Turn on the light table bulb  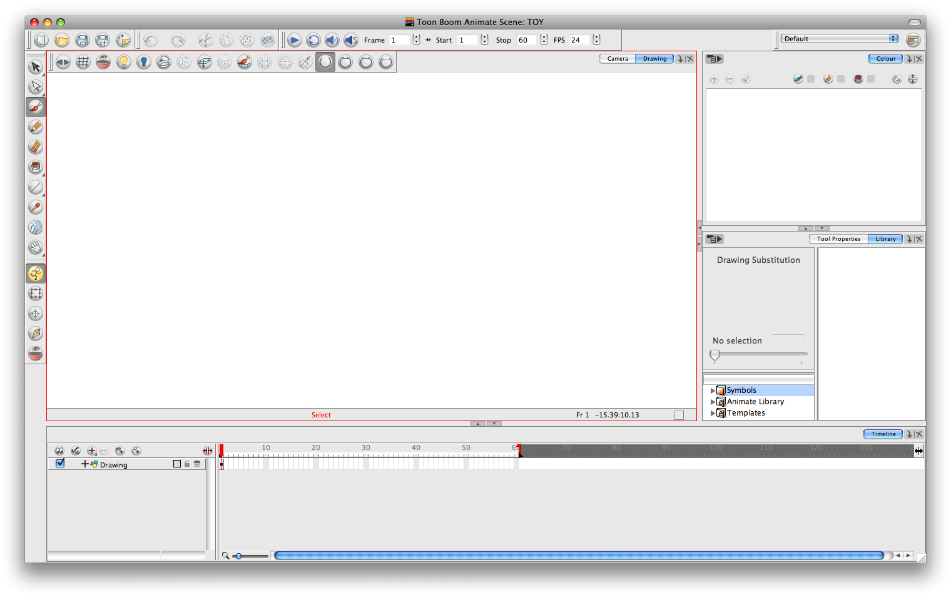[124, 62]
